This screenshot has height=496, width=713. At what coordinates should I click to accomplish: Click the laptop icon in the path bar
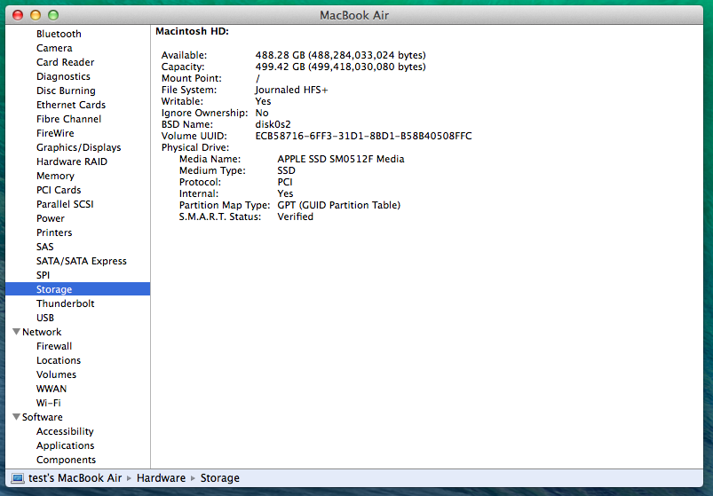[18, 478]
